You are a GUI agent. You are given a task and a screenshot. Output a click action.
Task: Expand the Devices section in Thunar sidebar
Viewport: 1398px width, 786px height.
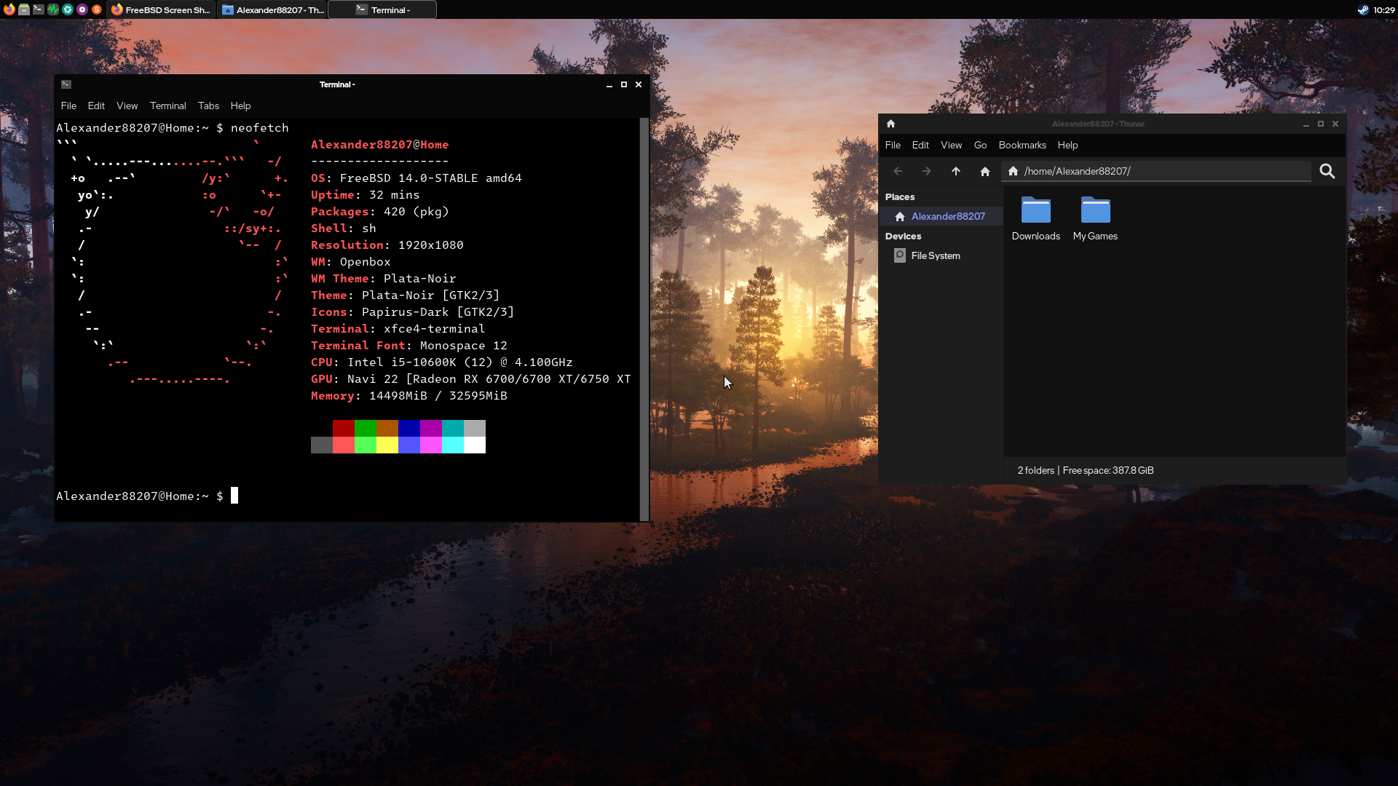[x=903, y=235]
